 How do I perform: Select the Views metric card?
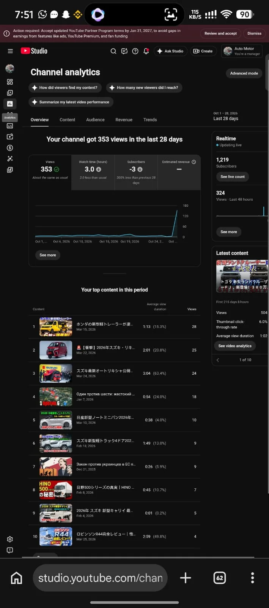click(50, 172)
